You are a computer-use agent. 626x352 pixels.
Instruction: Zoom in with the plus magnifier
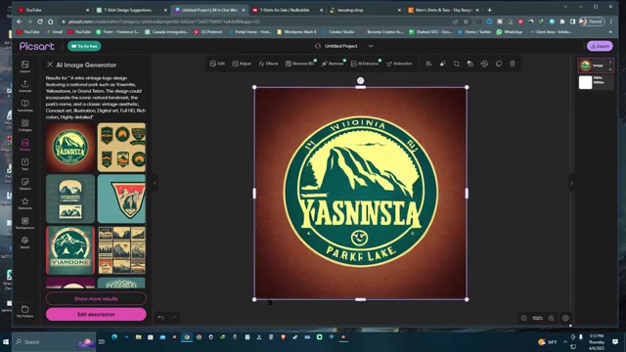click(x=552, y=318)
